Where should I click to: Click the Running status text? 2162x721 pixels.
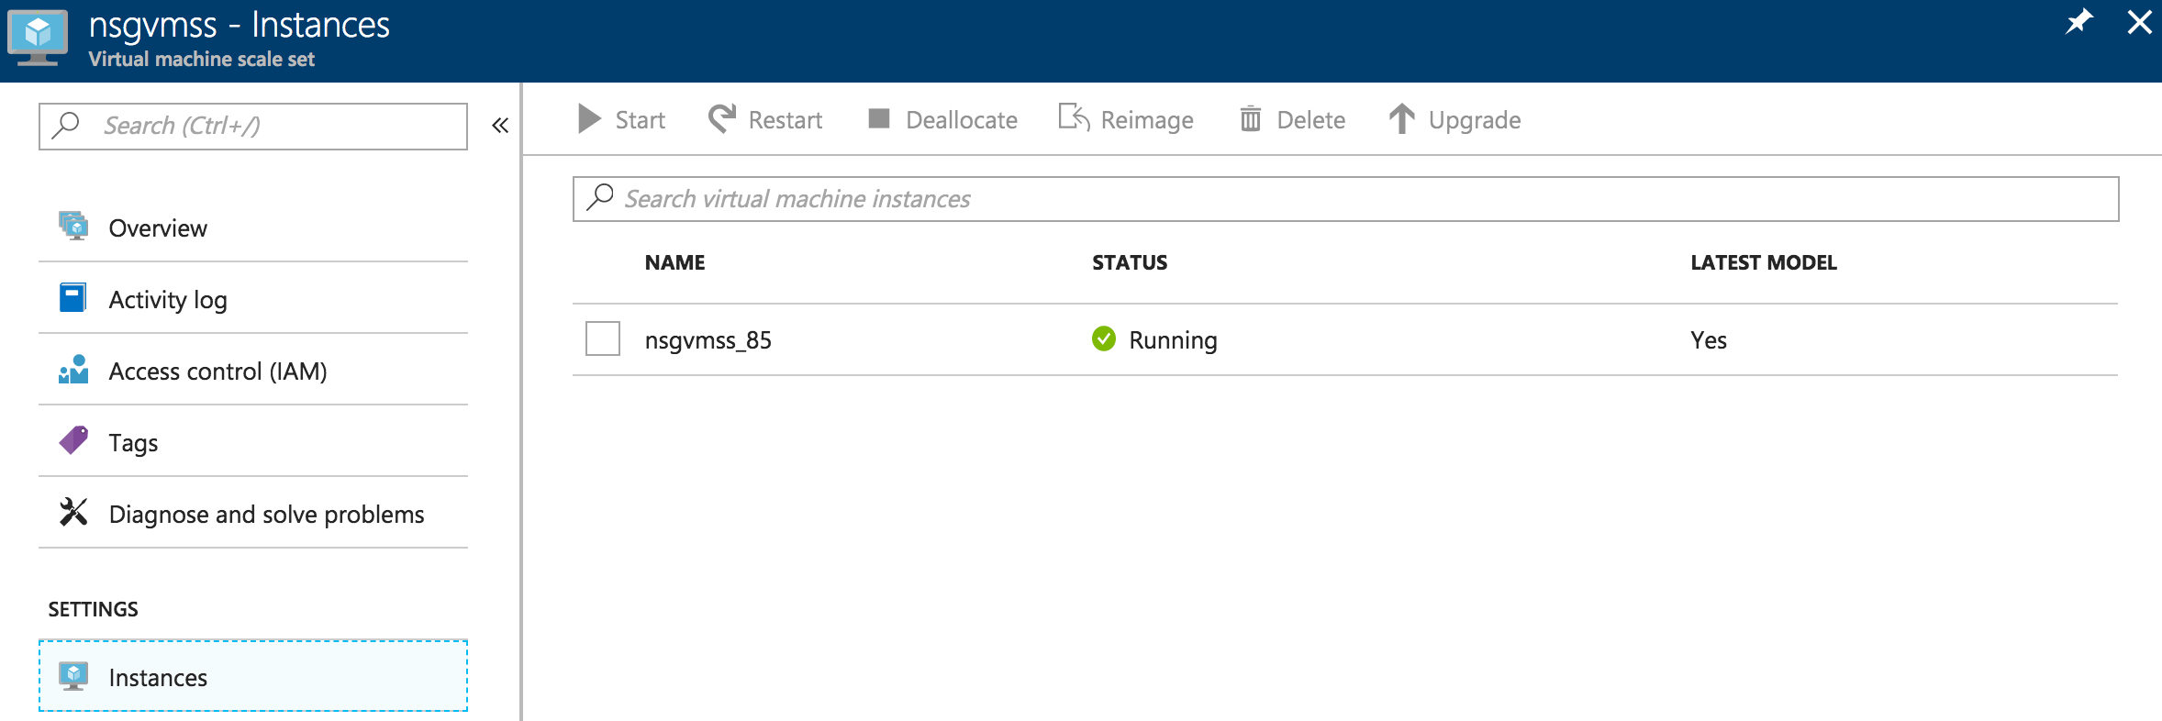coord(1173,340)
